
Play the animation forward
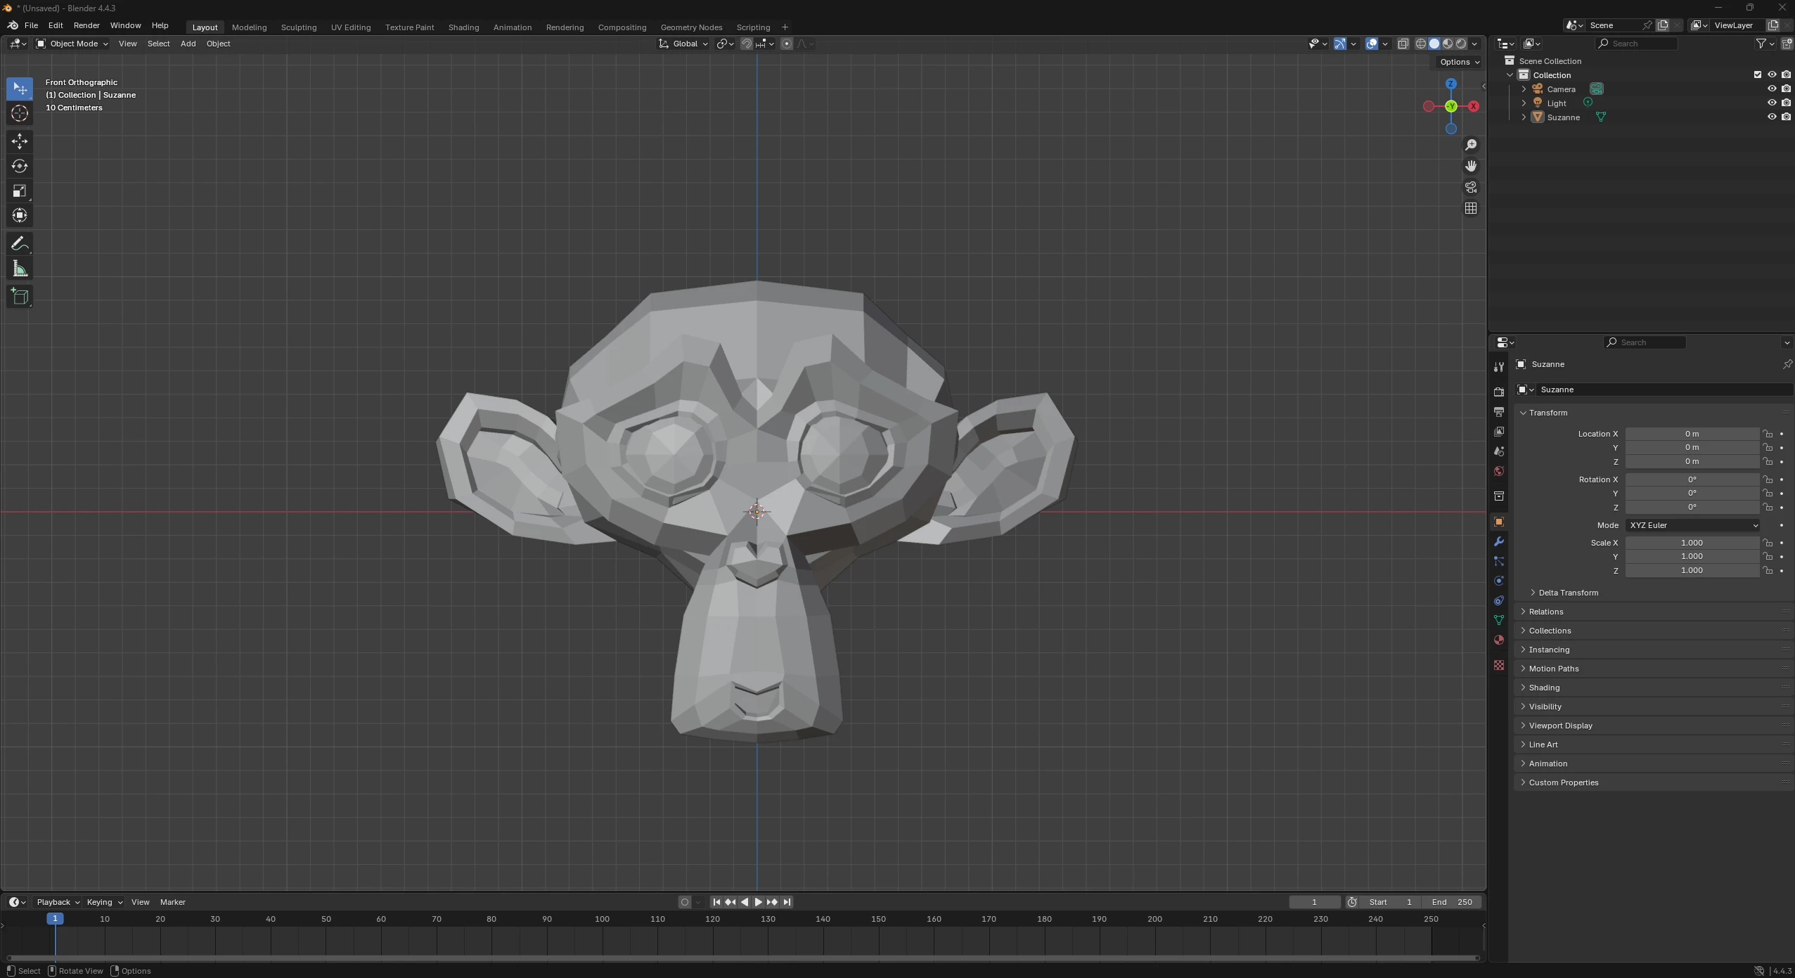click(758, 902)
